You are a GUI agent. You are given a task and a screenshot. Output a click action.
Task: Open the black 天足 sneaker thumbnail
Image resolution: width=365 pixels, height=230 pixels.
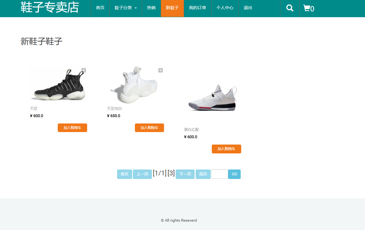(58, 85)
